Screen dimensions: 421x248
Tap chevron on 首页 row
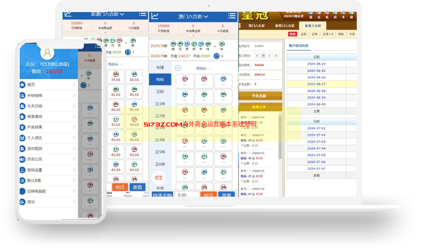74,85
